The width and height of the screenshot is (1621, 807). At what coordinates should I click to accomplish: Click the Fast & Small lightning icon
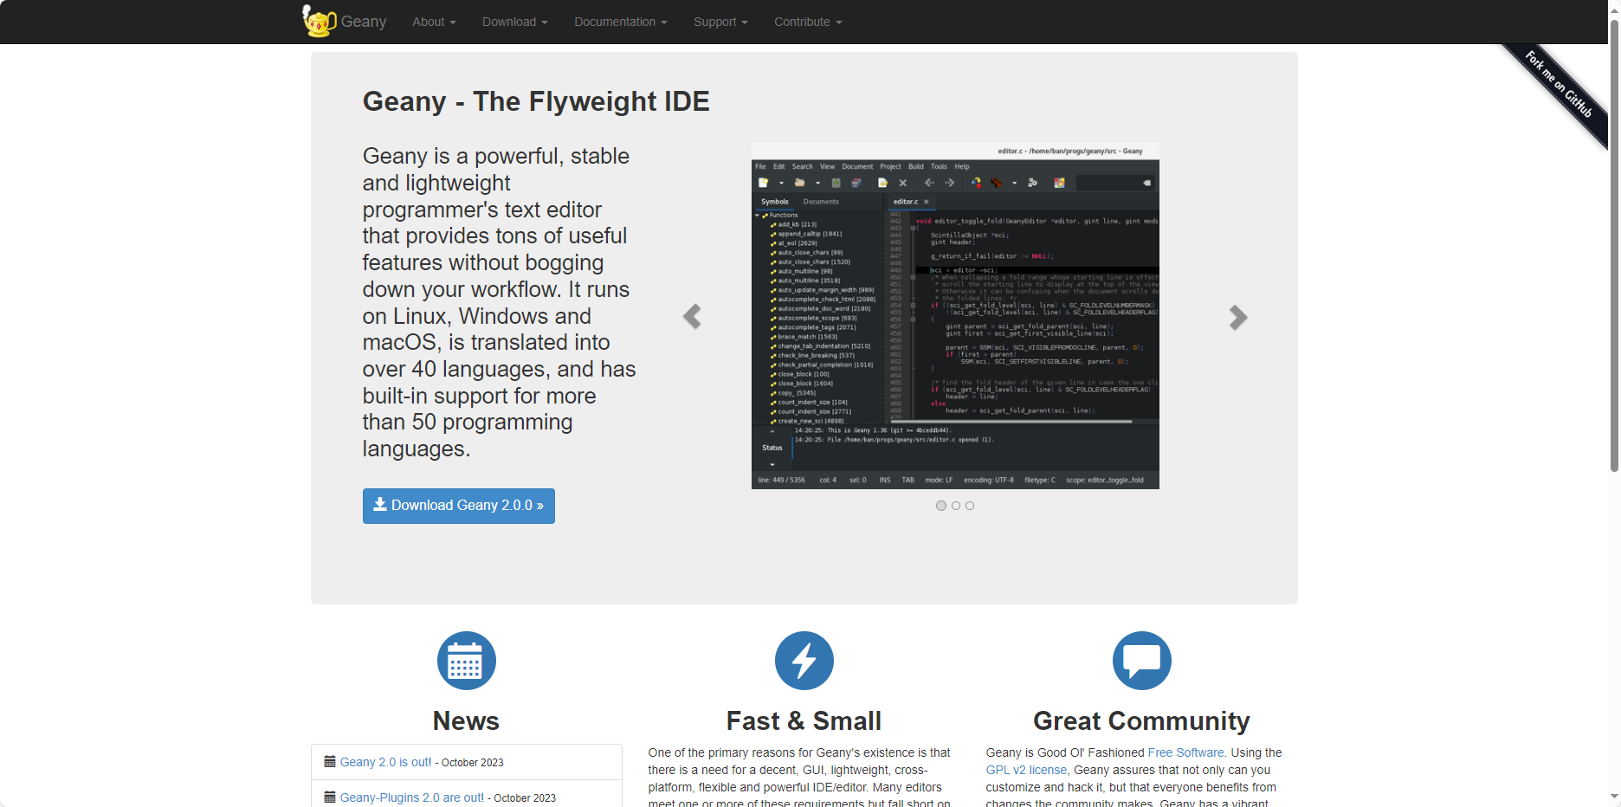[x=804, y=661]
